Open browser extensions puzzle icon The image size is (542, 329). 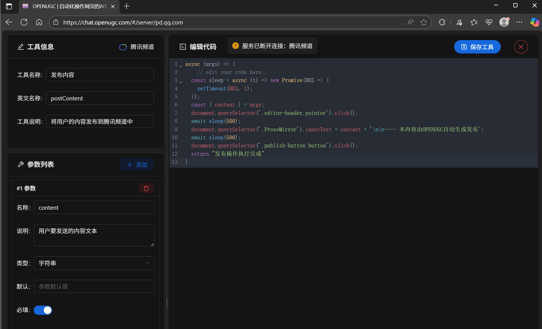(442, 22)
